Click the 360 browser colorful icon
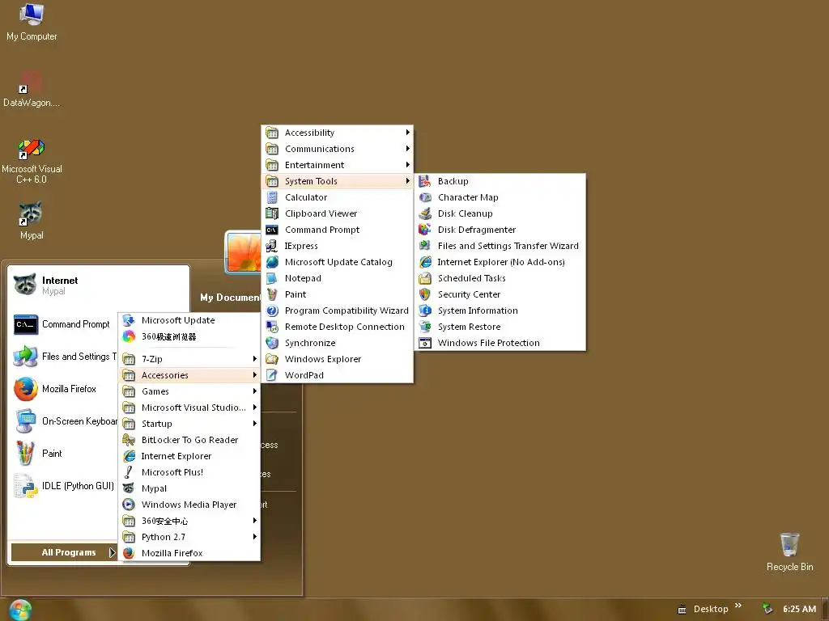Screen dimensions: 829x621 click(x=129, y=336)
